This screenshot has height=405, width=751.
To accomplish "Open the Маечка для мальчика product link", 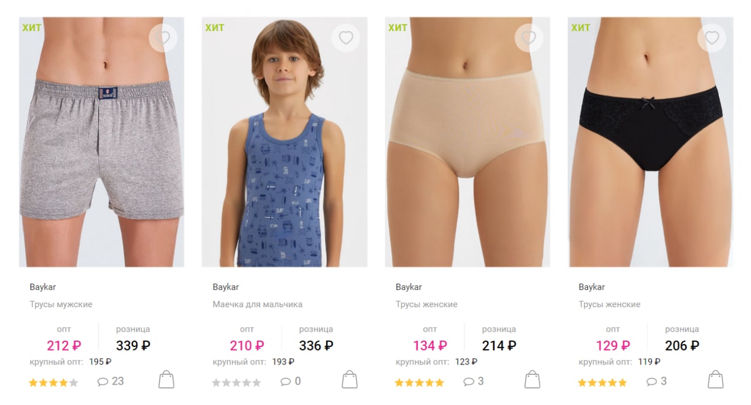I will pos(258,304).
